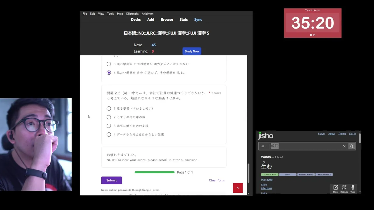Screen dimensions: 374x210
Task: Click the お疲れさまでした text
Action: click(122, 155)
